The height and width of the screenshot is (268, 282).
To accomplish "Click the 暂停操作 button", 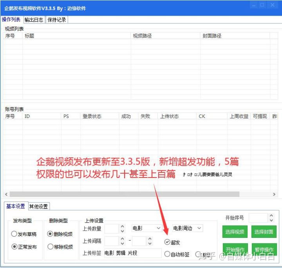I will tap(264, 250).
